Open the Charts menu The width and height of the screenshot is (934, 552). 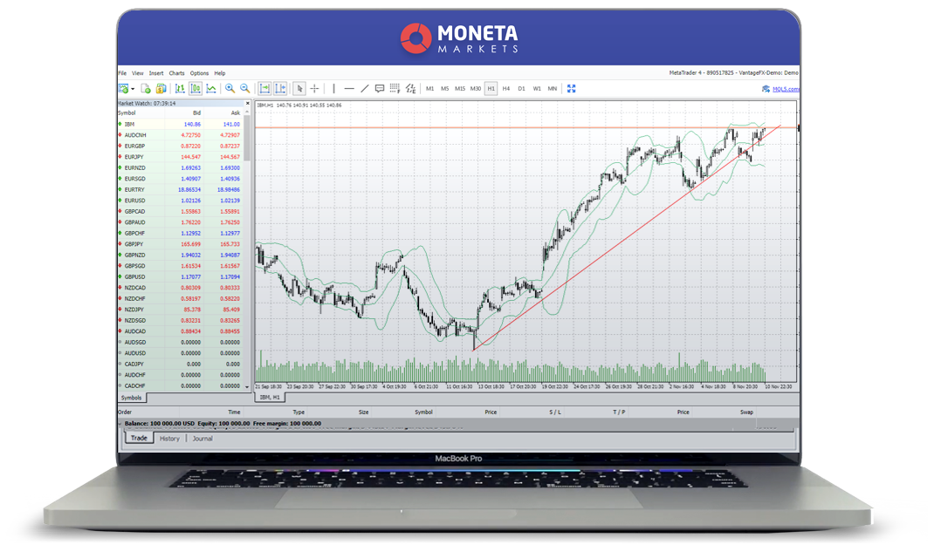click(x=177, y=73)
